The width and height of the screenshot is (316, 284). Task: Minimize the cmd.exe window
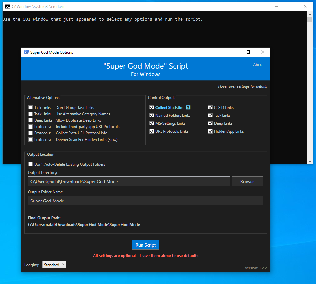click(276, 6)
